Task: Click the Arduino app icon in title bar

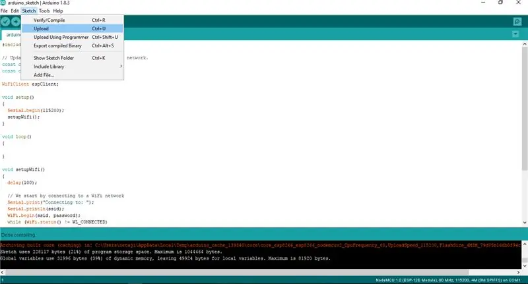Action: pos(3,3)
